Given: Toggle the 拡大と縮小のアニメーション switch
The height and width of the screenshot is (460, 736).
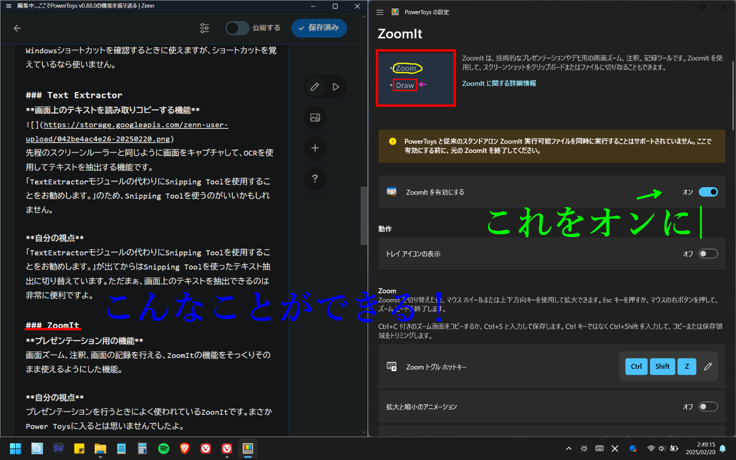Looking at the screenshot, I should click(x=708, y=406).
